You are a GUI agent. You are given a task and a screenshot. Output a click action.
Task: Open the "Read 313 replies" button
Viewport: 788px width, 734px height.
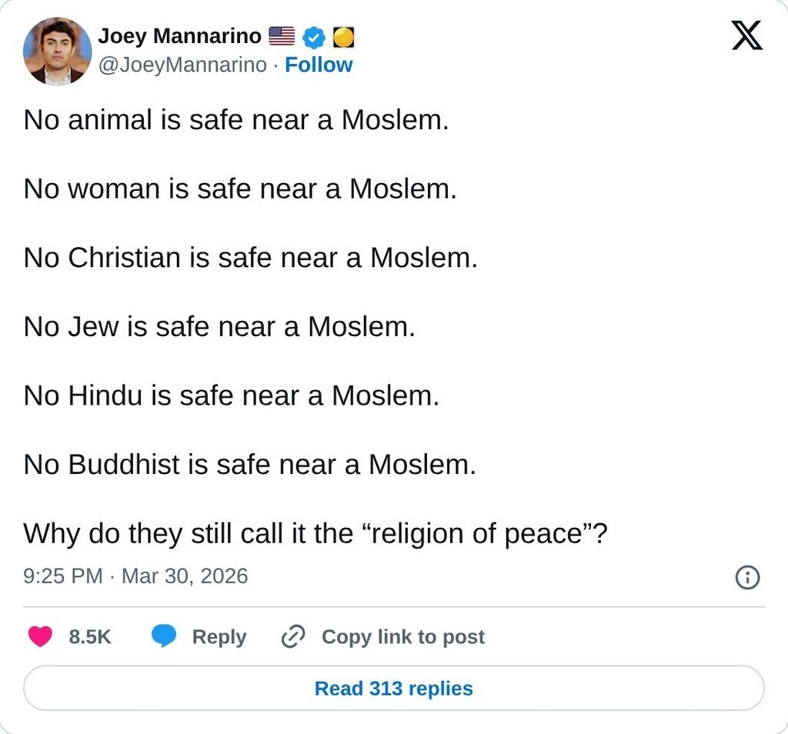394,688
